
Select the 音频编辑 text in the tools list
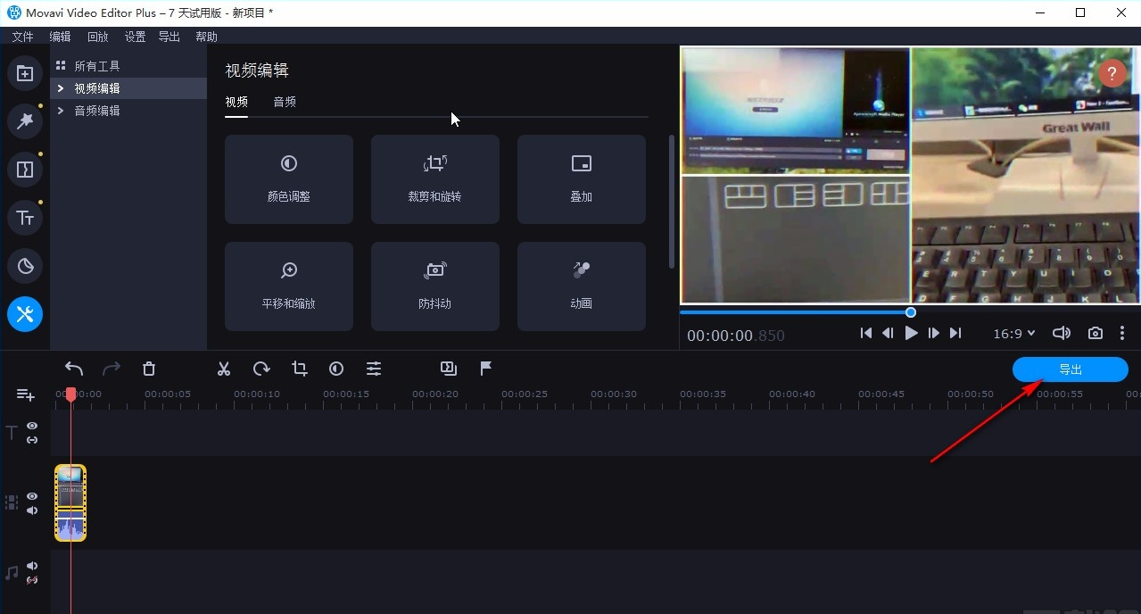click(97, 111)
